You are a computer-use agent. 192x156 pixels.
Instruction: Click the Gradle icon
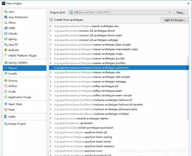click(6, 74)
